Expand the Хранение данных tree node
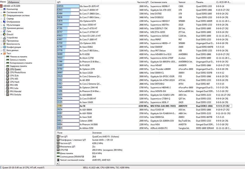Screen dimensions: 245x169 coord(1,28)
